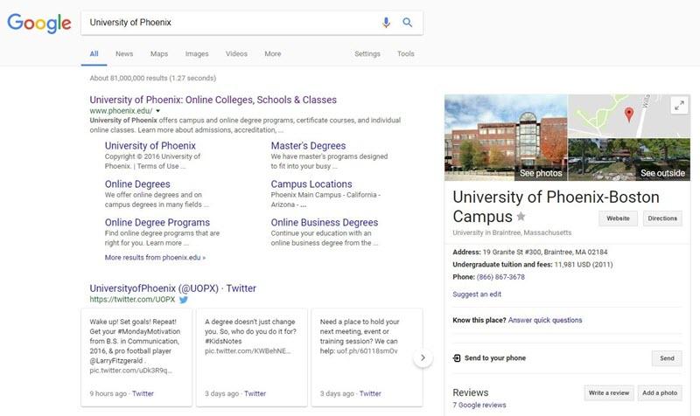Click the map thumbnail in knowledge panel
Screen dimensions: 700x416
[x=629, y=115]
